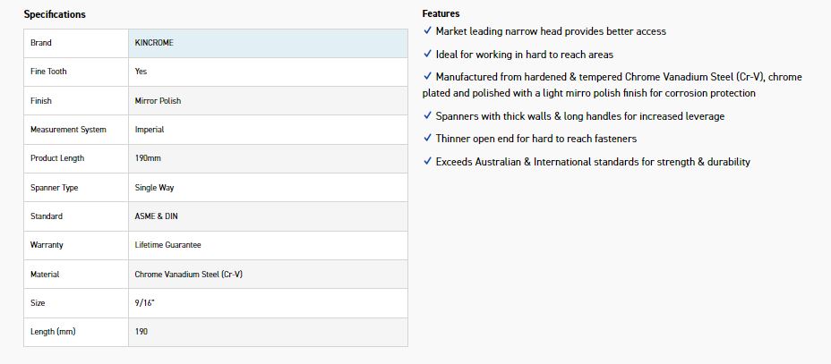
Task: Click the checkmark before "Manufactured from hardened"
Action: click(427, 77)
